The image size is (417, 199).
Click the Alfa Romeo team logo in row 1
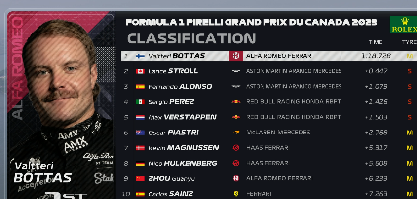236,56
